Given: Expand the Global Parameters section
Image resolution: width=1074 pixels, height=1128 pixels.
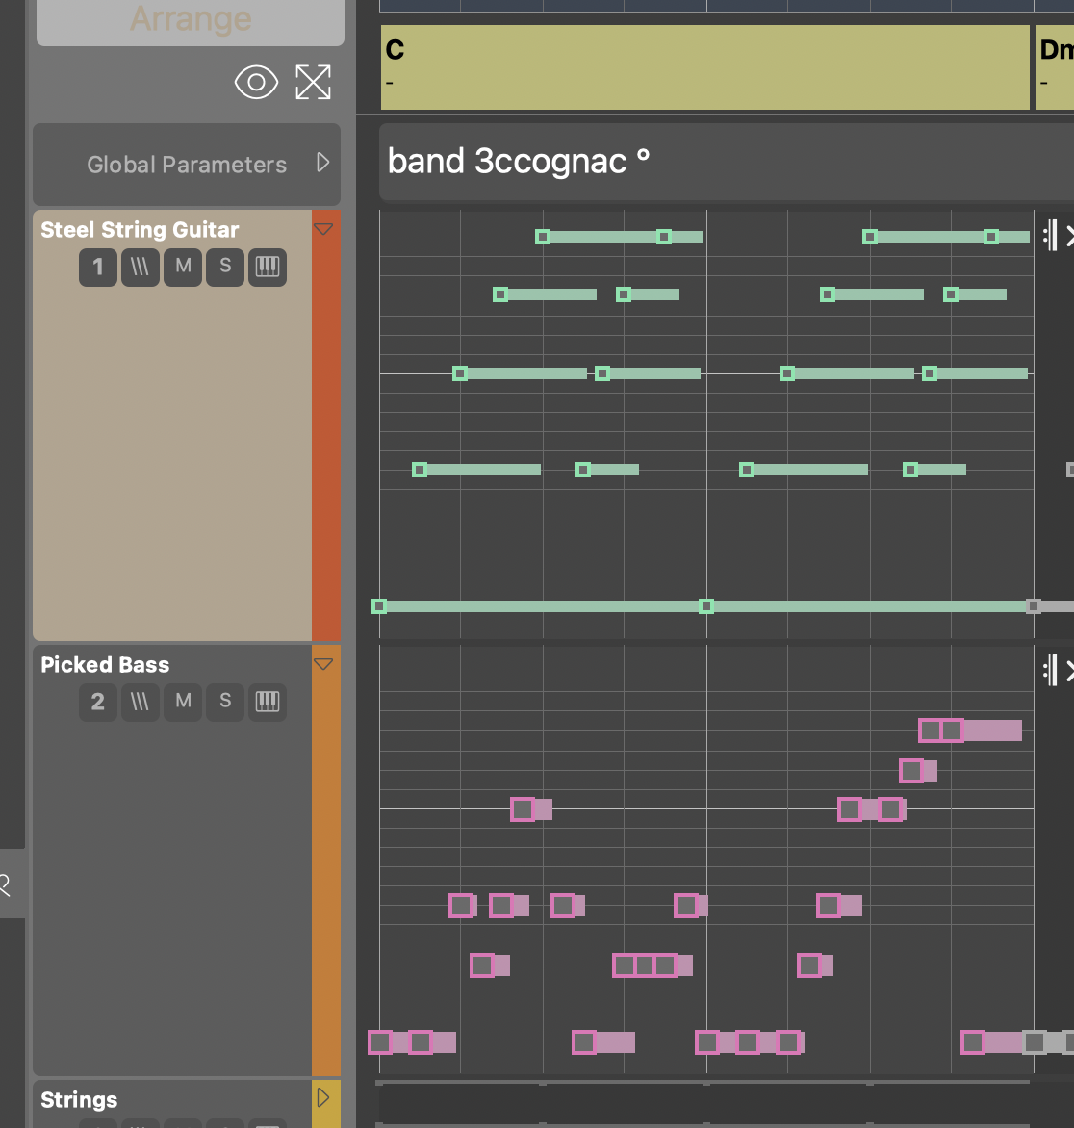Looking at the screenshot, I should pos(323,163).
